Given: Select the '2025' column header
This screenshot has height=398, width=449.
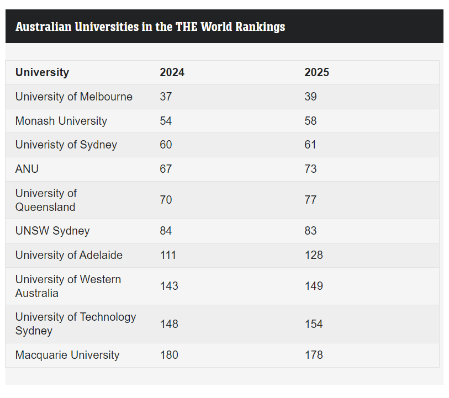Looking at the screenshot, I should pyautogui.click(x=316, y=72).
